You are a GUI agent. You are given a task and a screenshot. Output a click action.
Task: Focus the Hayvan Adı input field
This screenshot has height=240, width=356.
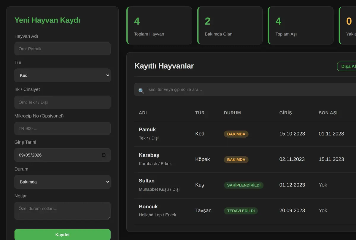coord(63,49)
